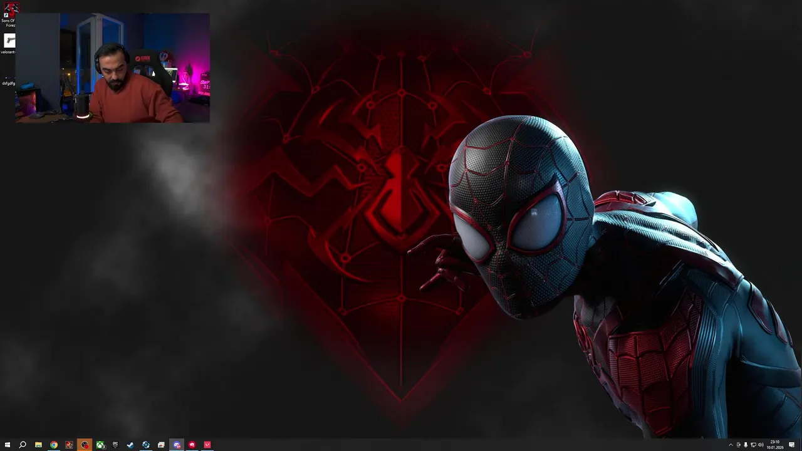Open the Valorant taskbar icon
Image resolution: width=802 pixels, height=451 pixels.
207,445
